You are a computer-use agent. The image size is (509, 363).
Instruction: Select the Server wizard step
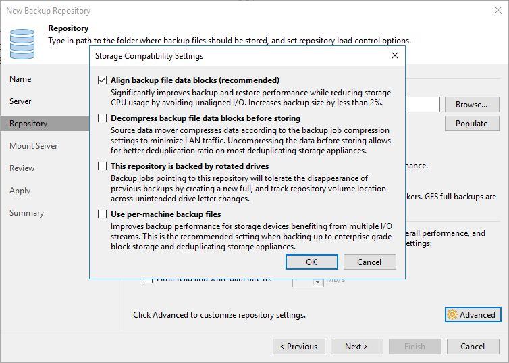(20, 101)
